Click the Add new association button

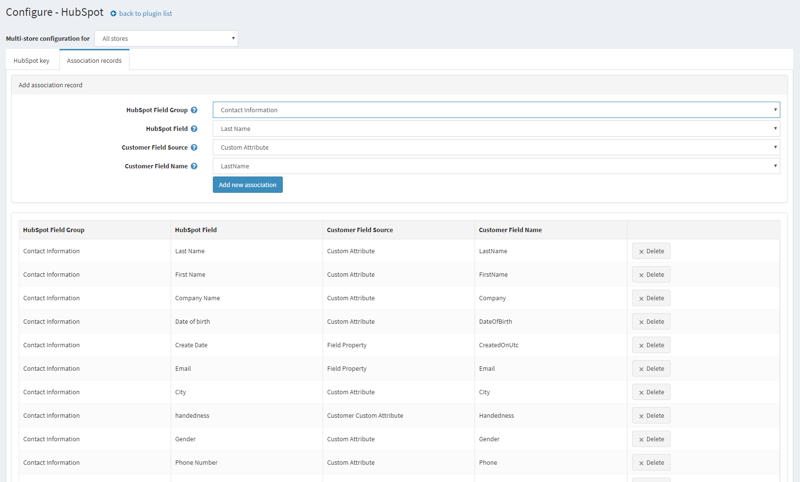coord(247,185)
